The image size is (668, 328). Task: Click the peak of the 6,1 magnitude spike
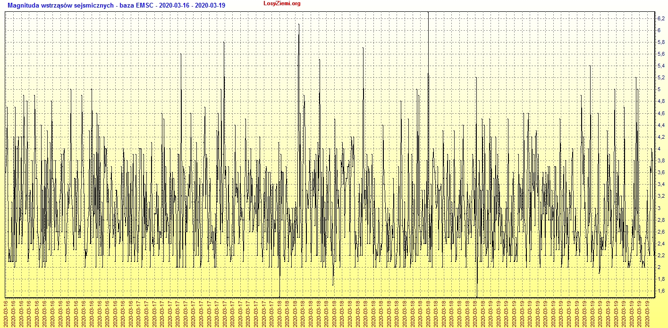299,25
